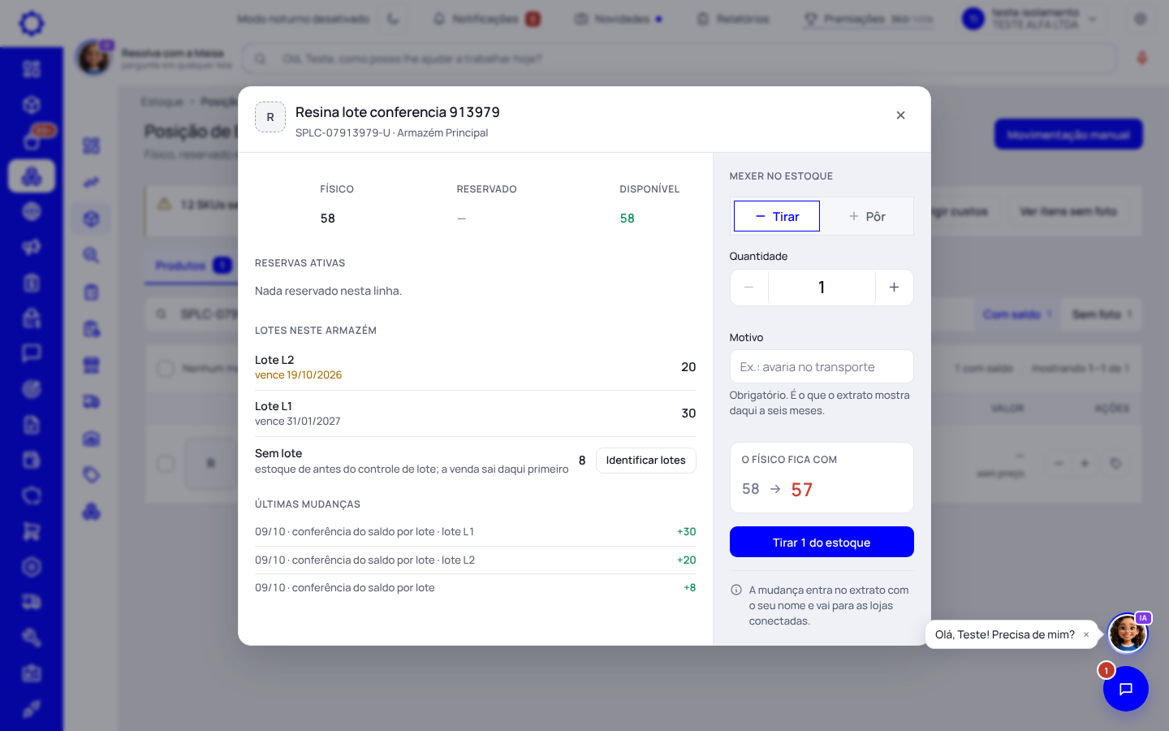Click the 'vence 19/10/2026' expiry text
Image resolution: width=1169 pixels, height=731 pixels.
click(x=298, y=375)
